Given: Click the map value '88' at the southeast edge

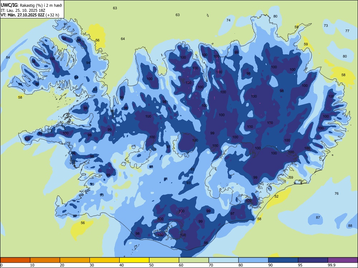Looking at the screenshot, I should (x=350, y=225).
